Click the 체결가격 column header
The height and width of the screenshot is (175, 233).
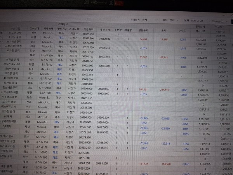point(105,30)
